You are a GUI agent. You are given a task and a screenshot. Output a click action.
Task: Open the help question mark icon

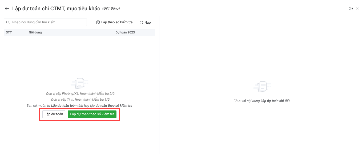(x=350, y=8)
